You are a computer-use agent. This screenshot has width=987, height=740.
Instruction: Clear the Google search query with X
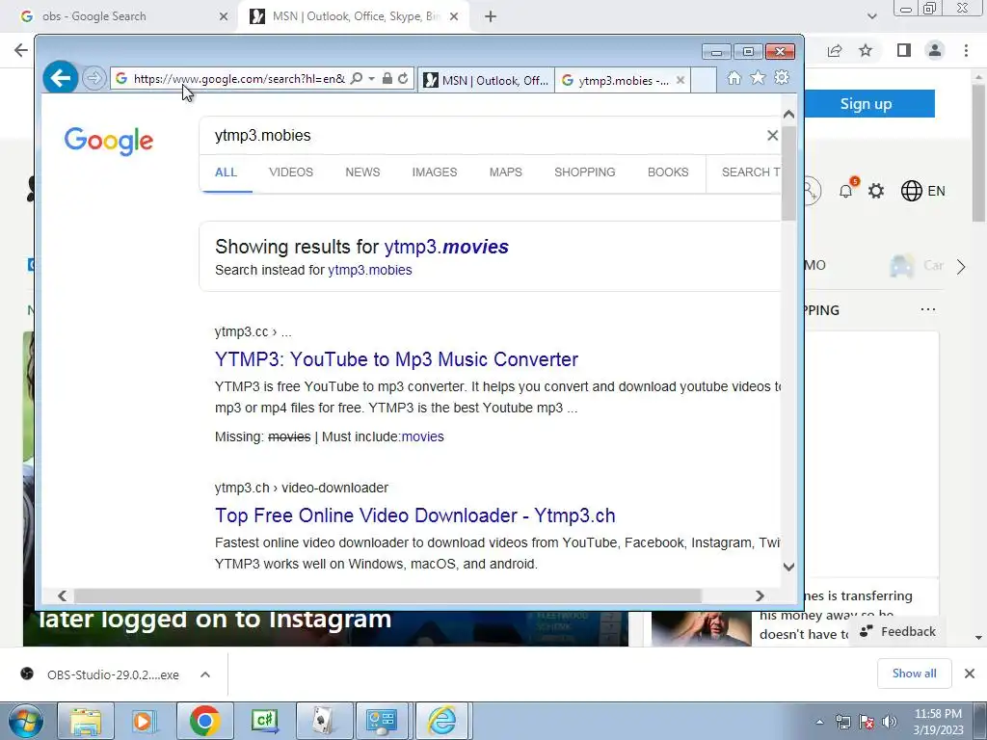772,135
